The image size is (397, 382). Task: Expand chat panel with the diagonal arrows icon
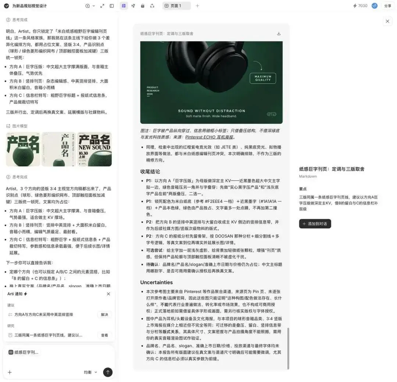102,6
